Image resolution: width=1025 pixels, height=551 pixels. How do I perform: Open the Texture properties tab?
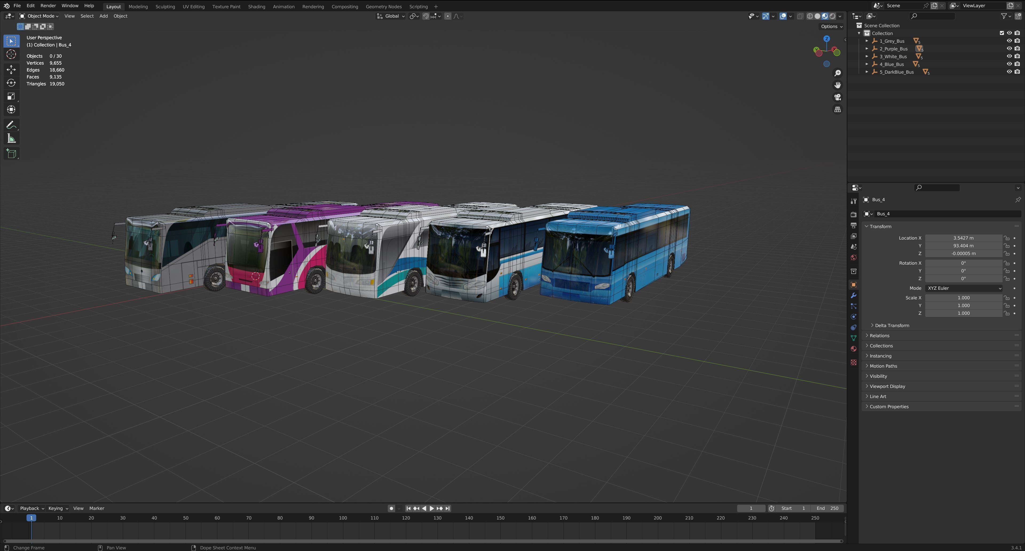[853, 362]
